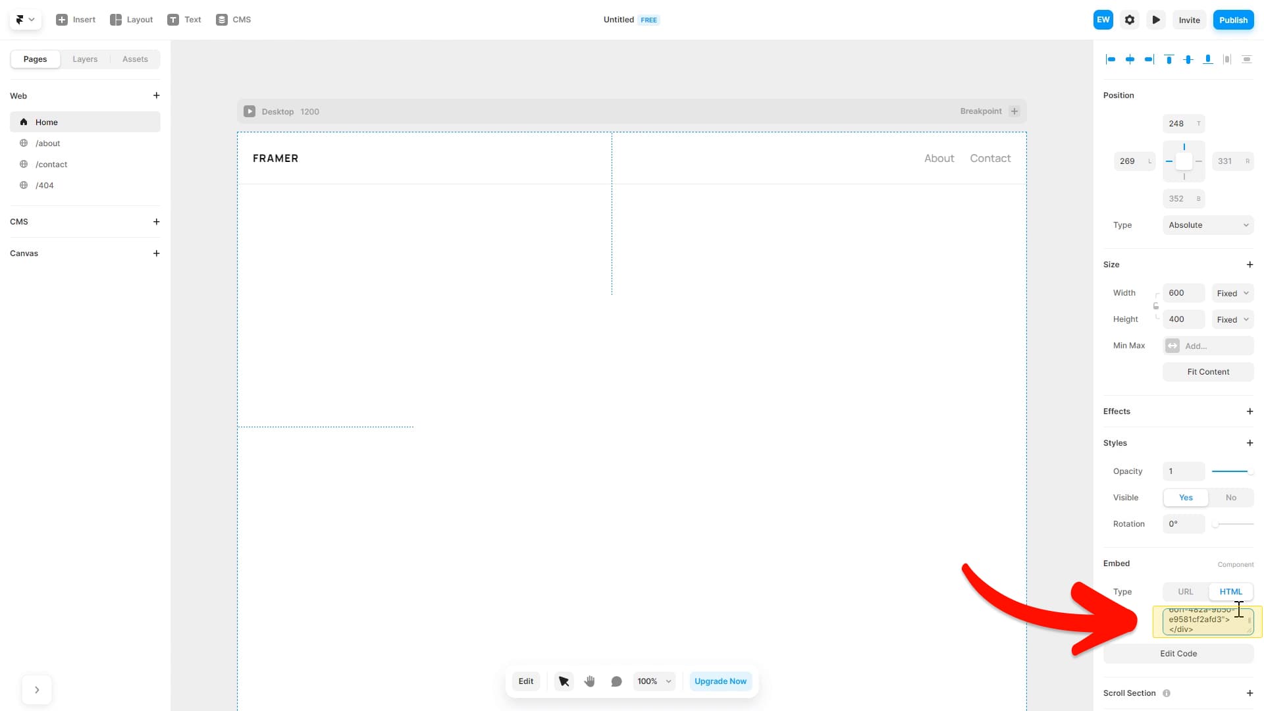Image resolution: width=1264 pixels, height=711 pixels.
Task: Select the Home page
Action: [x=85, y=122]
